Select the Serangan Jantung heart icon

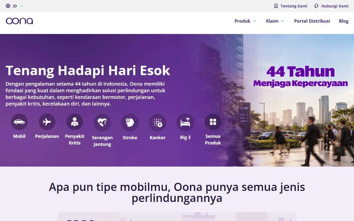coord(102,122)
